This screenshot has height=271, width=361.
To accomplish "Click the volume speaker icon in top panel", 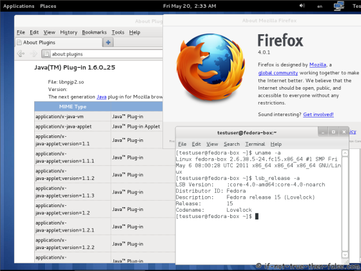I will (x=302, y=6).
